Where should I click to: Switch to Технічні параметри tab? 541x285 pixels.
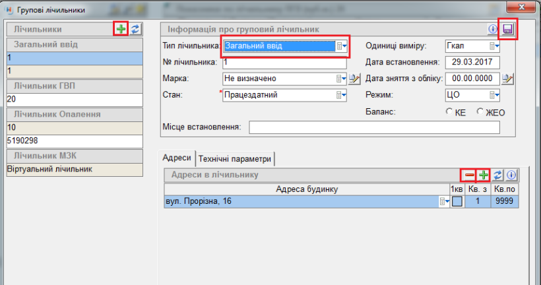coord(236,158)
